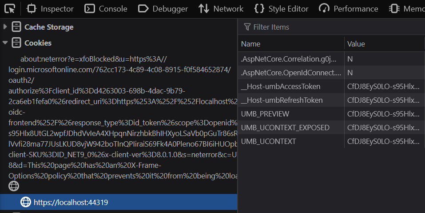This screenshot has width=425, height=213.
Task: Activate the element picker icon
Action: point(10,8)
